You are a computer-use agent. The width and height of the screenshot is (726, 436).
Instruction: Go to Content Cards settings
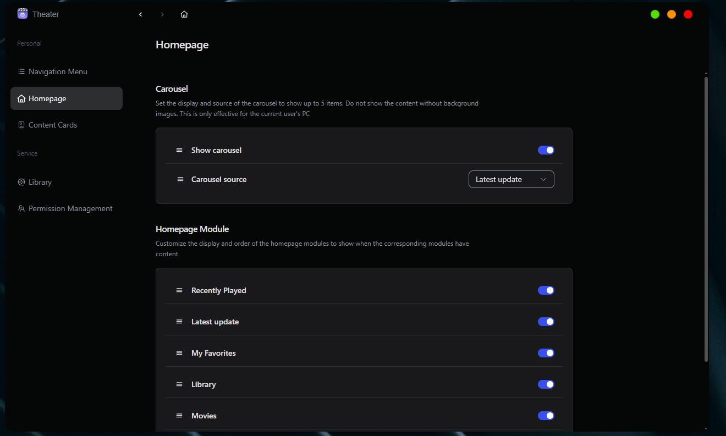(x=67, y=125)
